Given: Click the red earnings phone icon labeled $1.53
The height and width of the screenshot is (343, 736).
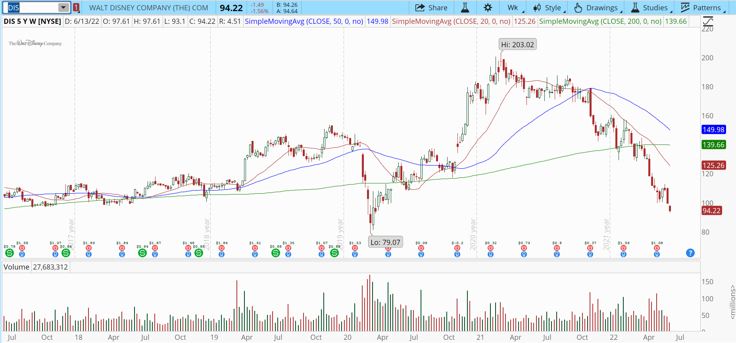Looking at the screenshot, I should point(355,248).
